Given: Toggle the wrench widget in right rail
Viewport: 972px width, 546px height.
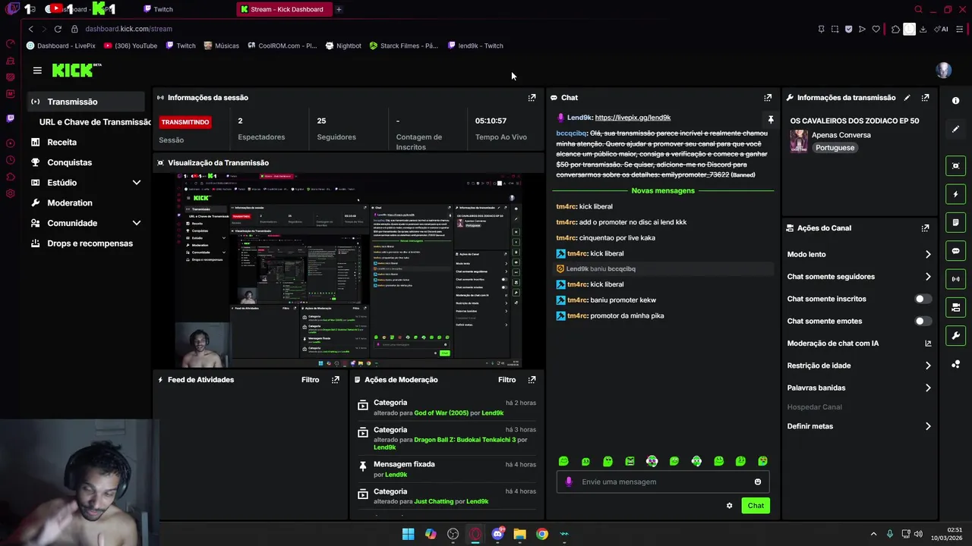Looking at the screenshot, I should (x=955, y=335).
